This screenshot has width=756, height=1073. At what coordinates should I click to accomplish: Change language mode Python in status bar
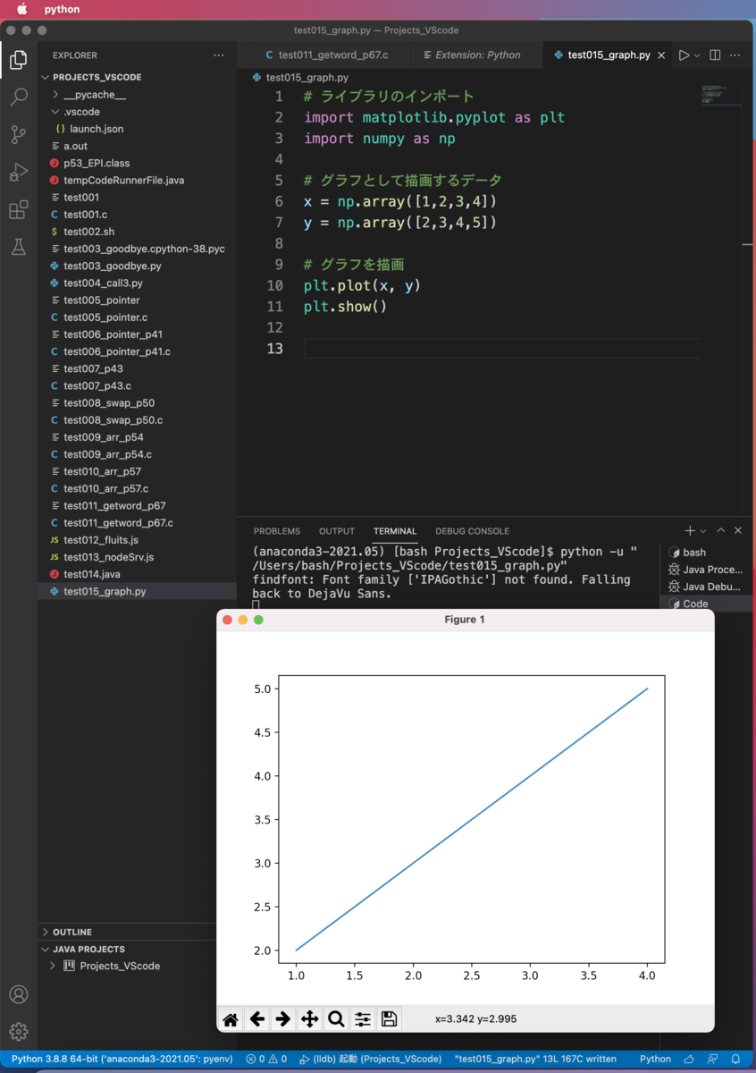655,1059
